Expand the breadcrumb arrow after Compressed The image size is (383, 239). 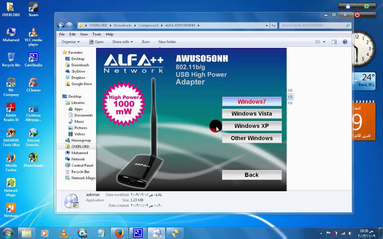162,25
